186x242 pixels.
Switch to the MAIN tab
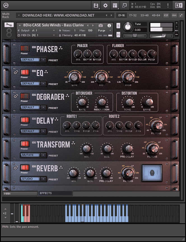20,193
